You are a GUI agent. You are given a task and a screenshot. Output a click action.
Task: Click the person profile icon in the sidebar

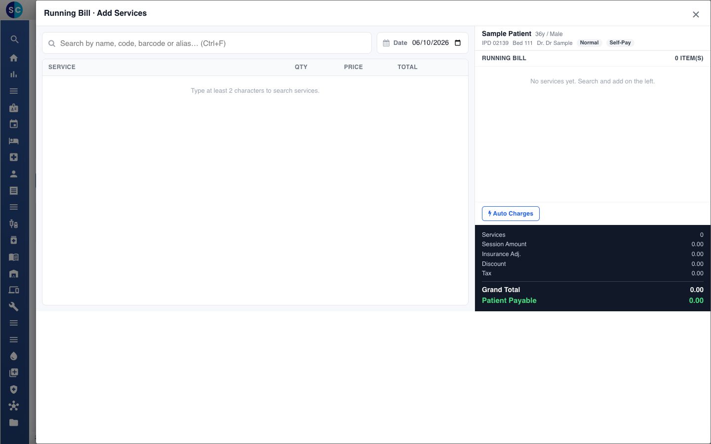[x=14, y=174]
